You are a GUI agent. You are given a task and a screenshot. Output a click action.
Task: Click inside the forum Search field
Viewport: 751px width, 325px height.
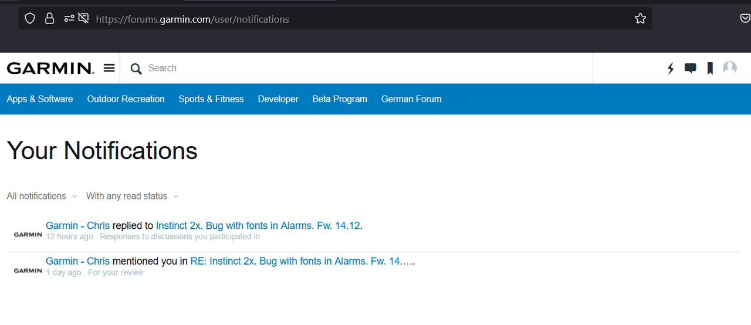352,68
